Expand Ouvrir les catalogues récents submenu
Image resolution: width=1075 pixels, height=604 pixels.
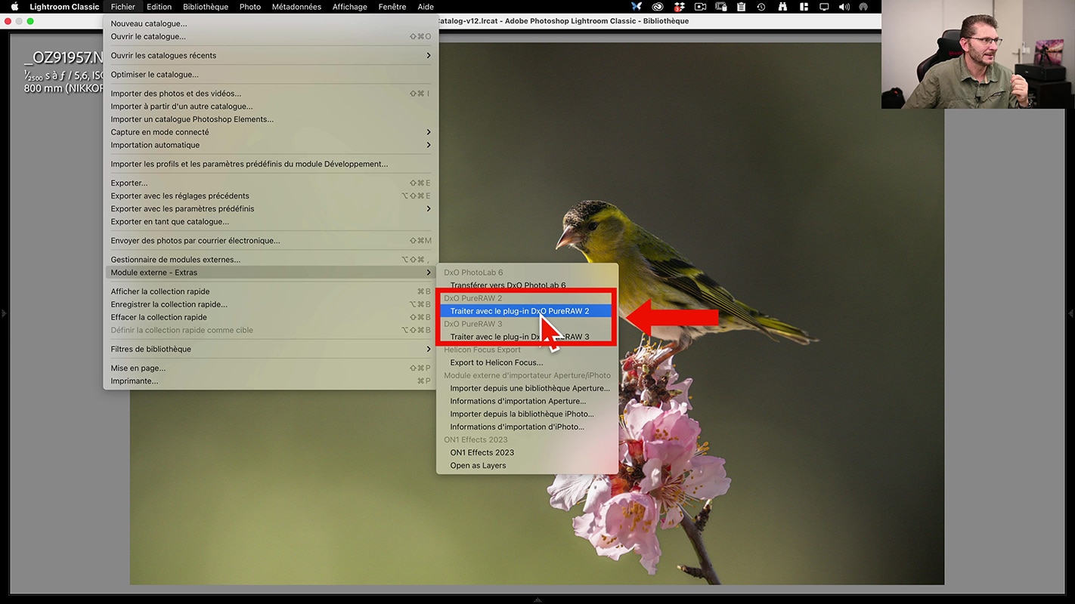(x=271, y=55)
